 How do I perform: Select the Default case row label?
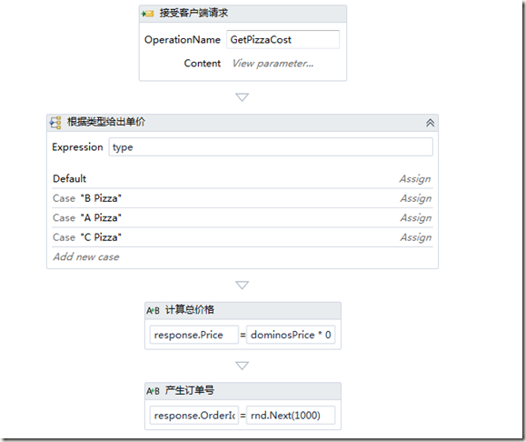[69, 178]
